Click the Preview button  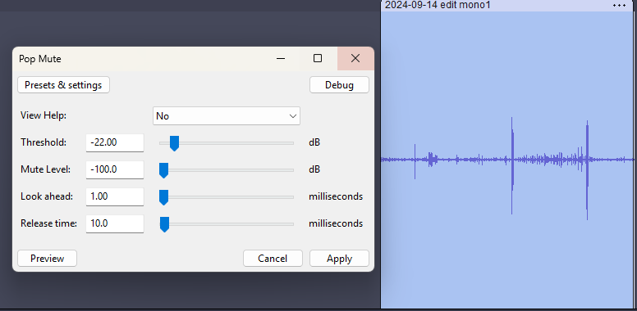pos(47,259)
